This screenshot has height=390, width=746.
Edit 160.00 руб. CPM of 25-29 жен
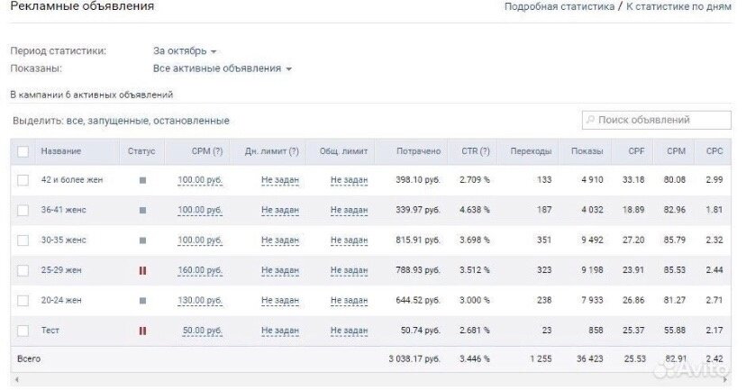(200, 270)
